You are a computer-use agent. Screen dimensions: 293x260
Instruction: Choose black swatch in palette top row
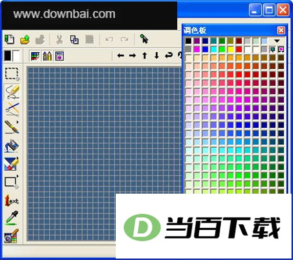[188, 41]
